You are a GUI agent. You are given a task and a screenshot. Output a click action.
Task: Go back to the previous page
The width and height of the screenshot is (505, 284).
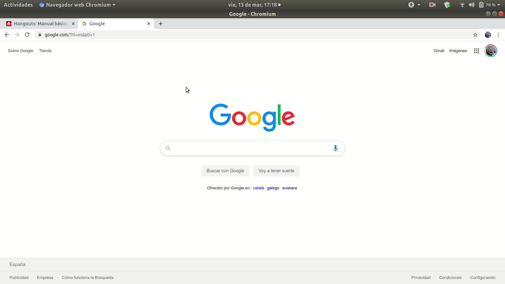click(x=7, y=35)
